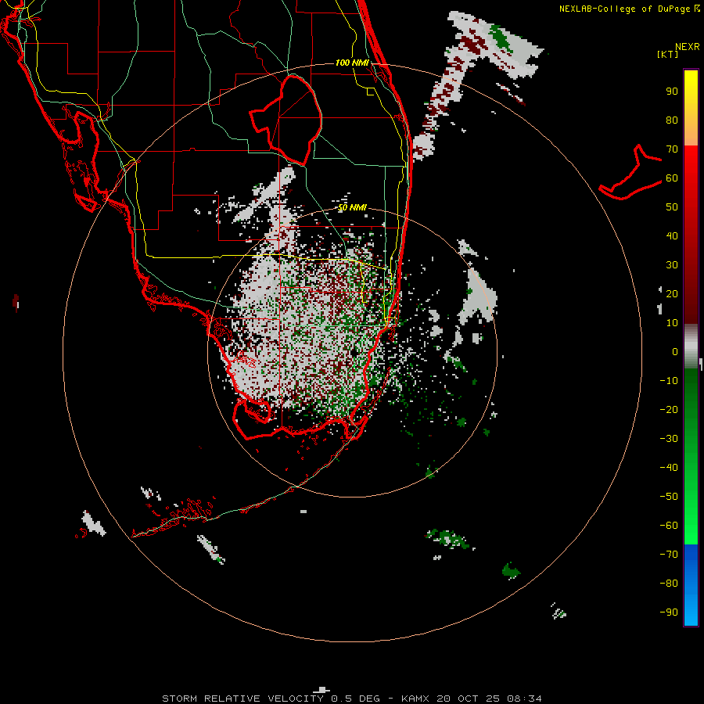Click the -80 value on the velocity scale
The width and height of the screenshot is (704, 704).
pyautogui.click(x=669, y=584)
